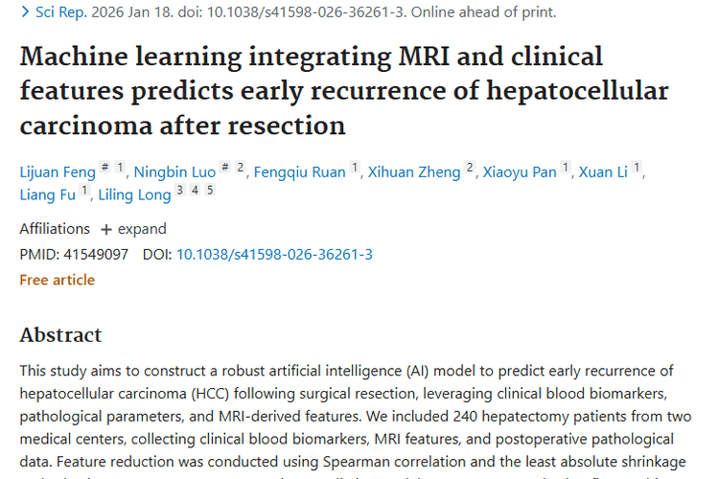Click Xiaoyu Pan author name
This screenshot has height=479, width=719.
(519, 172)
